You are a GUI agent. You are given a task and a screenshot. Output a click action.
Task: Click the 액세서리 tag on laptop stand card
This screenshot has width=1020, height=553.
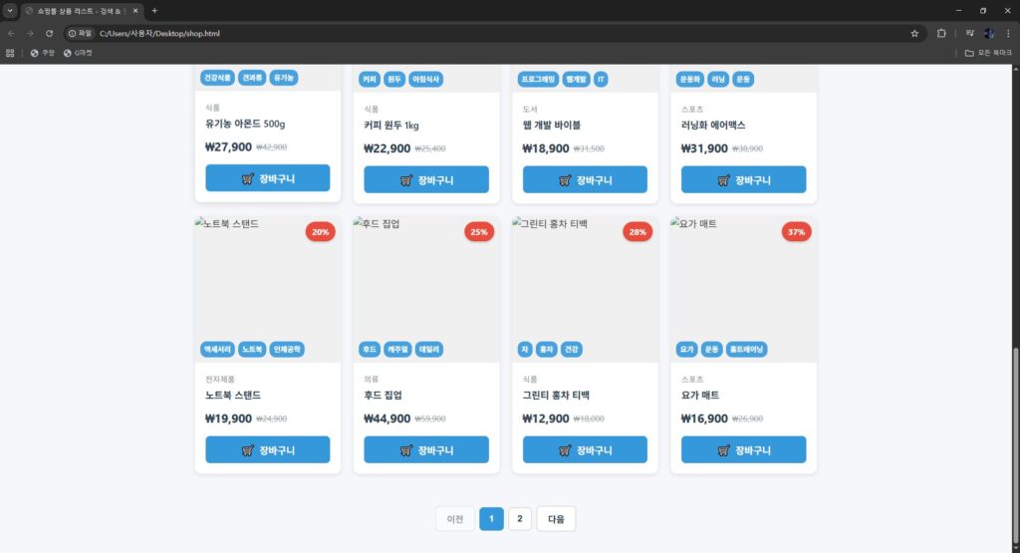pos(217,349)
